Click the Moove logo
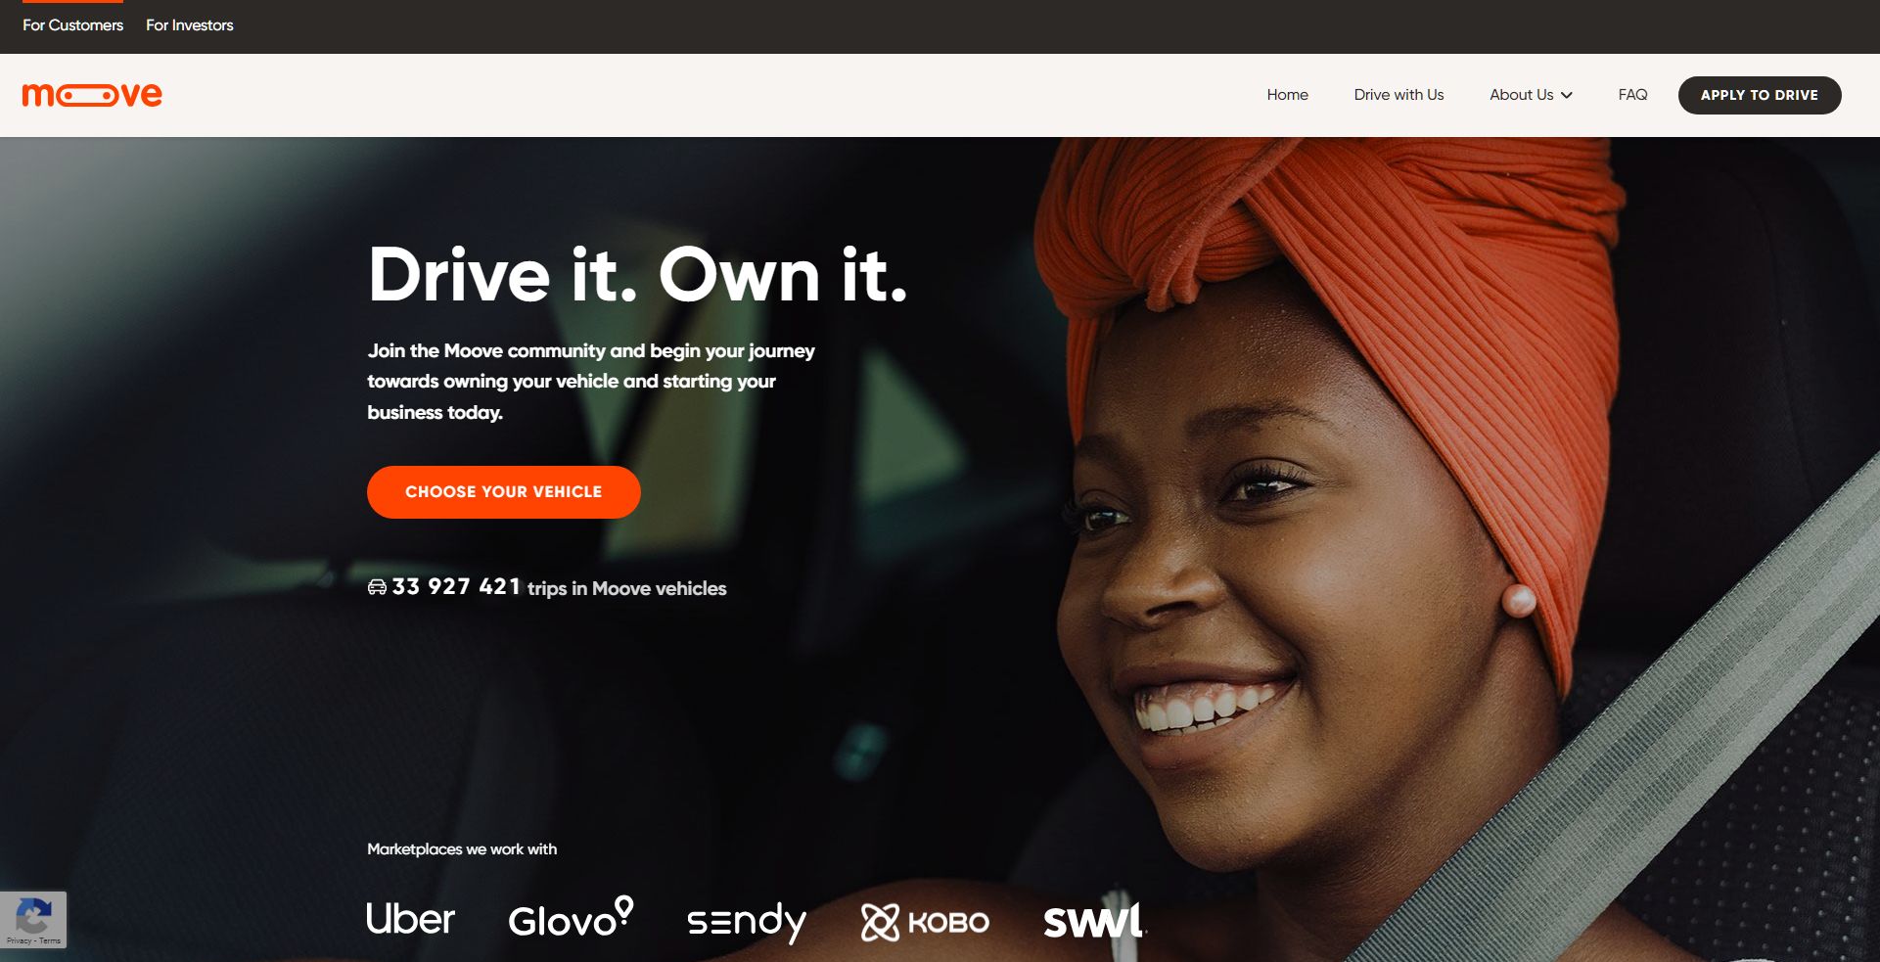This screenshot has height=962, width=1880. (92, 95)
